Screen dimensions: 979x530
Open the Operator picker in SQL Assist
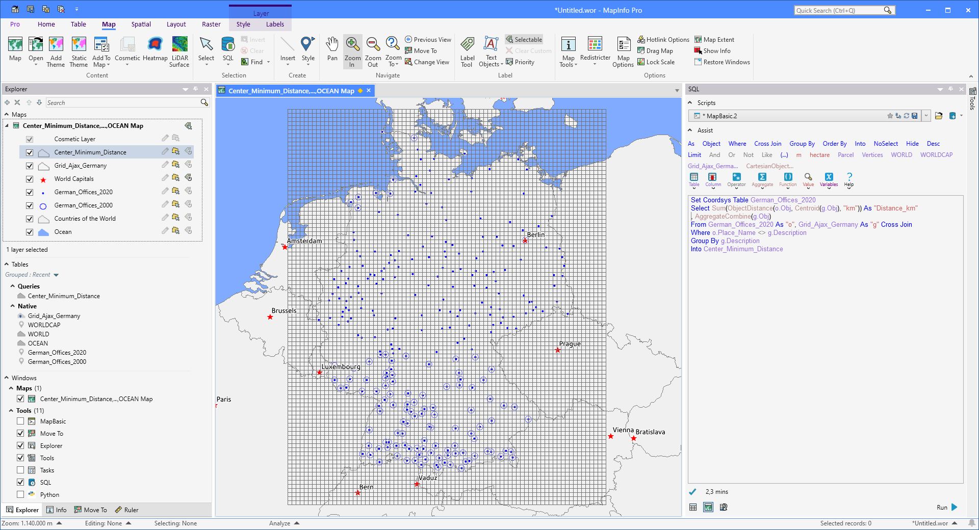736,180
